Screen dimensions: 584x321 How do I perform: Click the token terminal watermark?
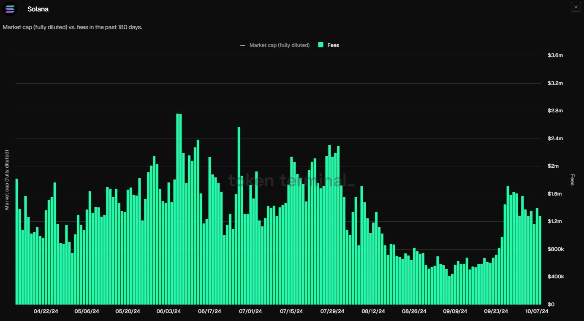pos(291,180)
